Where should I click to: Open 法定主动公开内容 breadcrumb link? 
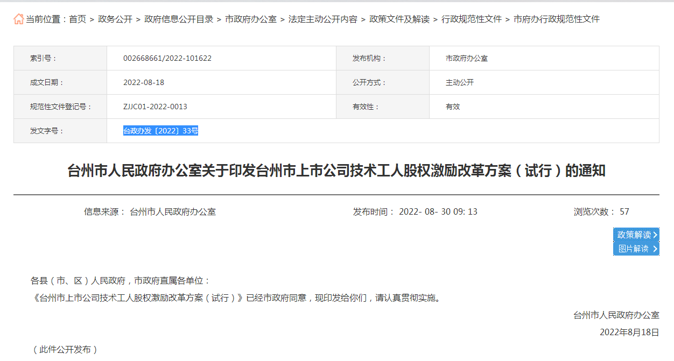323,19
